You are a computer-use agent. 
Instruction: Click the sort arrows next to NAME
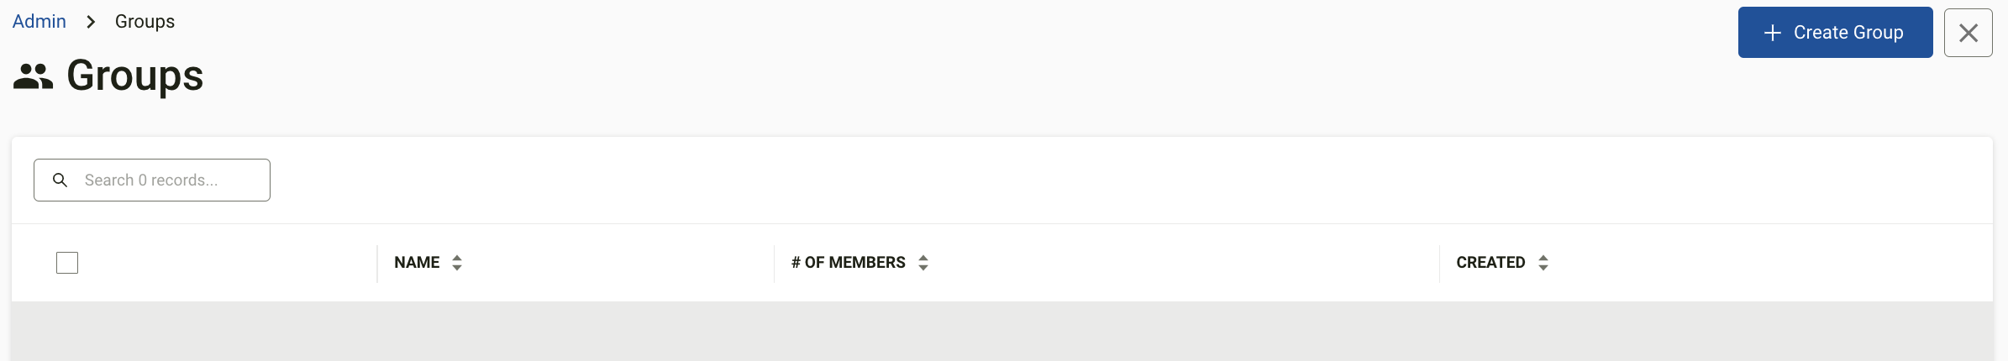pyautogui.click(x=457, y=263)
